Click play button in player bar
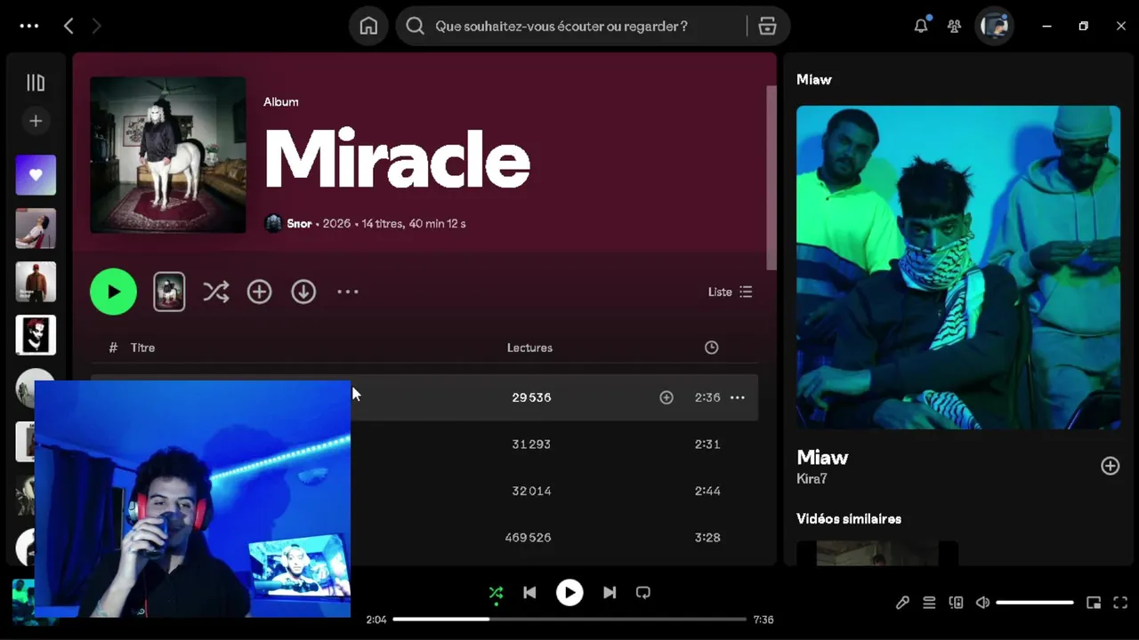This screenshot has width=1139, height=640. [569, 593]
